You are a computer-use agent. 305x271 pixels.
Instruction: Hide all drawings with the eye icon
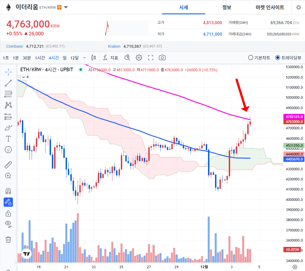(8, 224)
